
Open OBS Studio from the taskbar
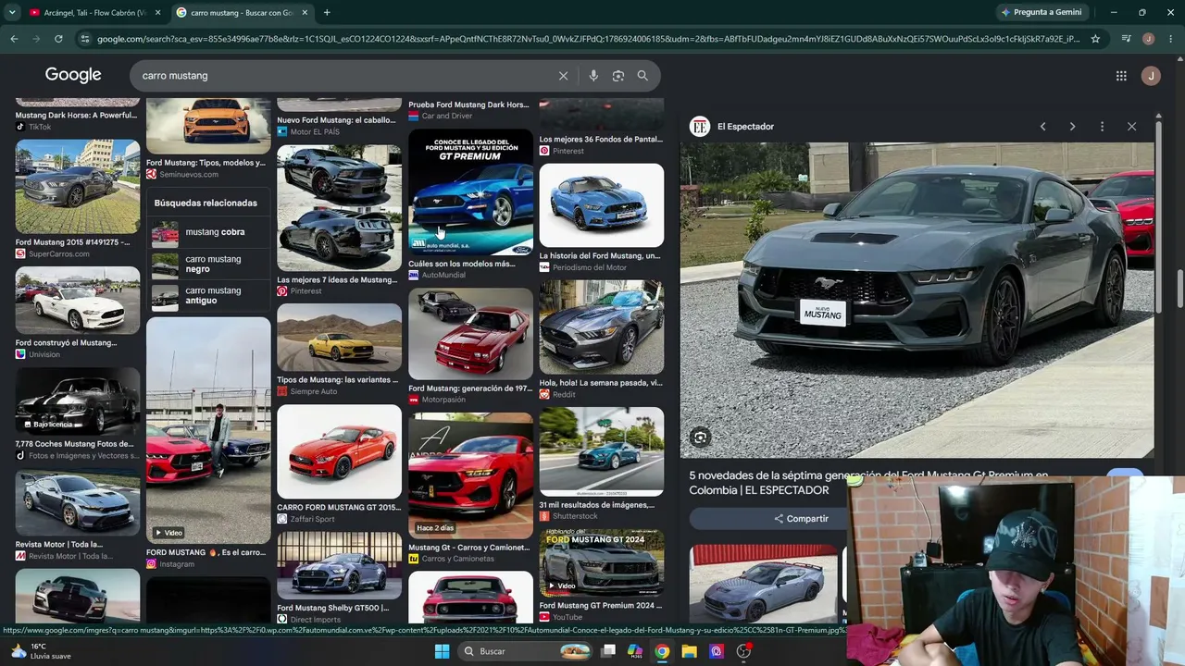pyautogui.click(x=743, y=651)
